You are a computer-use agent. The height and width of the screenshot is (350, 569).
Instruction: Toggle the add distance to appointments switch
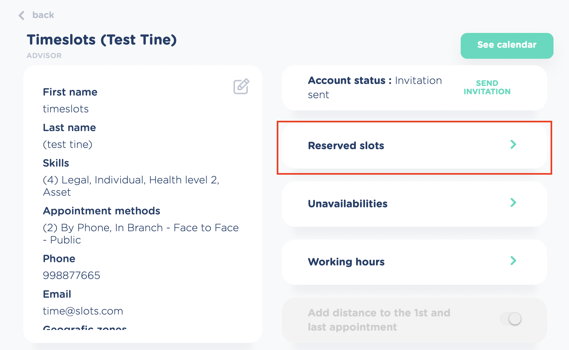(511, 319)
